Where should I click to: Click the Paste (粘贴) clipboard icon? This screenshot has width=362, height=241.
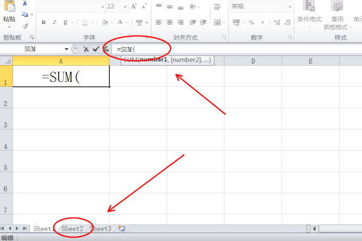(x=9, y=6)
